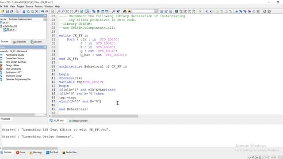Switch to the Sources tab
Viewport: 283px width, 159px height.
[x=4, y=42]
